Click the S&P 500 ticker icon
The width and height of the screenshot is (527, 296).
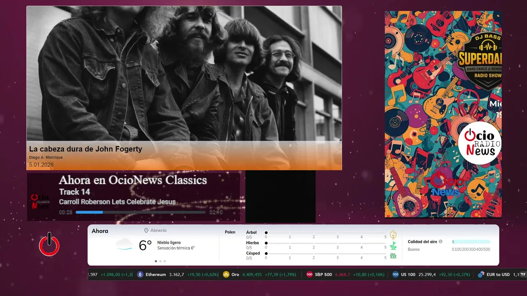[x=310, y=275]
